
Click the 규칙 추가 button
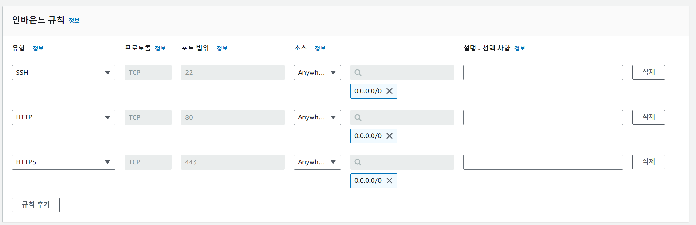(x=36, y=205)
